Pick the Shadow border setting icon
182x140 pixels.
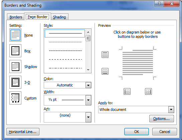pos(15,66)
